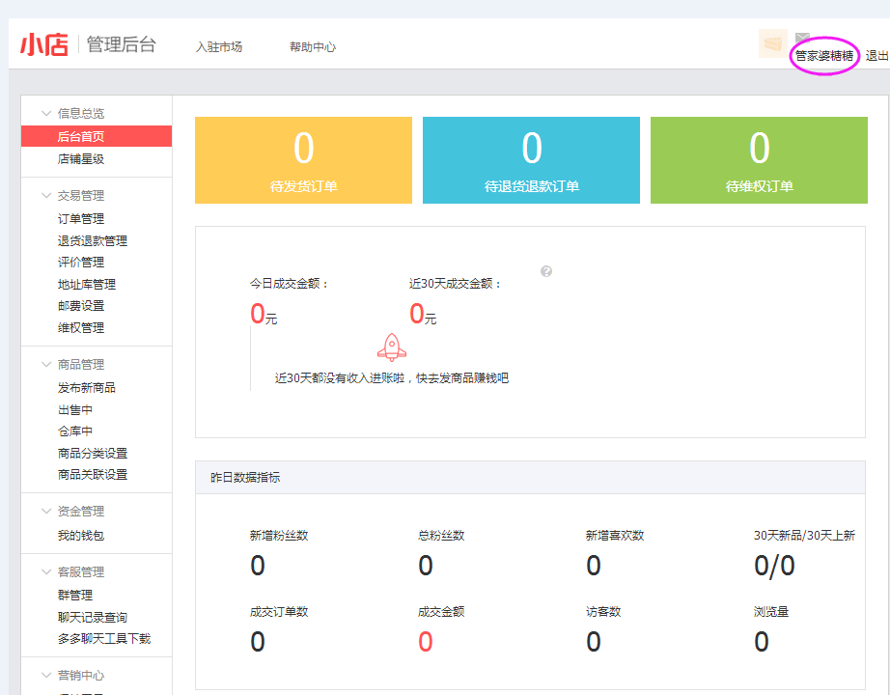Click 退出 to log out
The height and width of the screenshot is (695, 890).
tap(876, 56)
